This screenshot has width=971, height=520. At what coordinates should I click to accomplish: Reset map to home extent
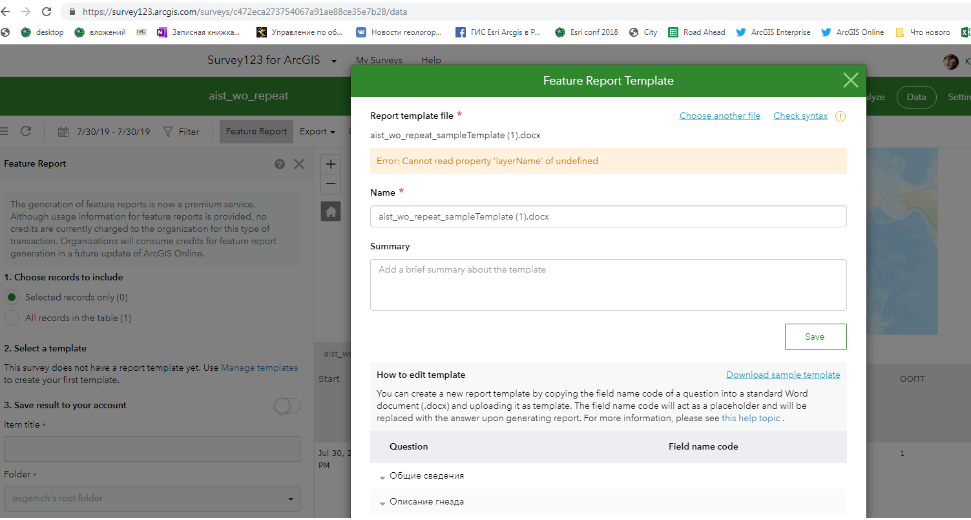[x=331, y=211]
